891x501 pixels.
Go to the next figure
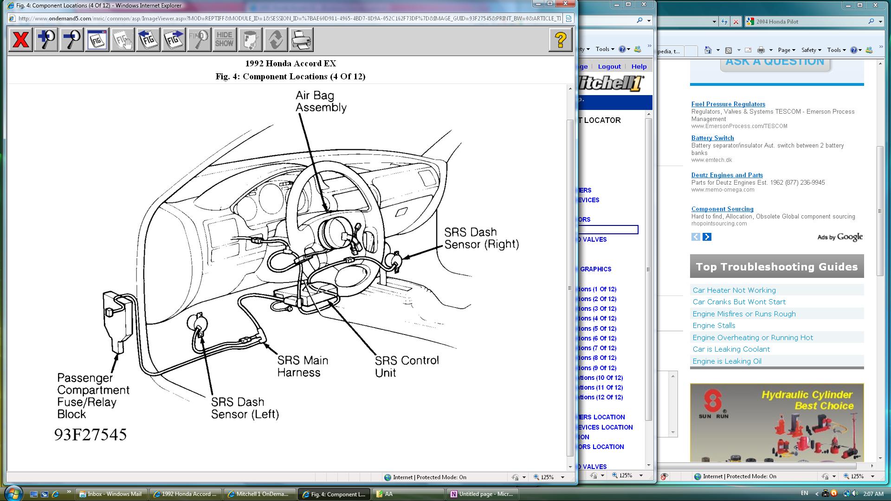click(x=174, y=39)
